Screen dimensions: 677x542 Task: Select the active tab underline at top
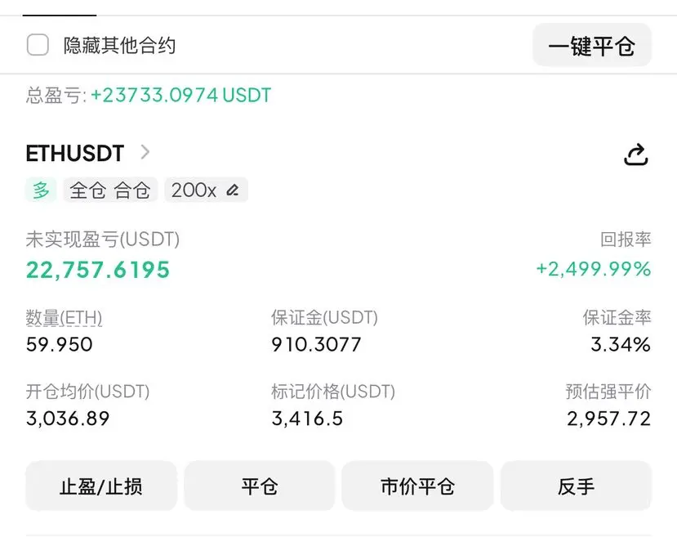point(60,16)
